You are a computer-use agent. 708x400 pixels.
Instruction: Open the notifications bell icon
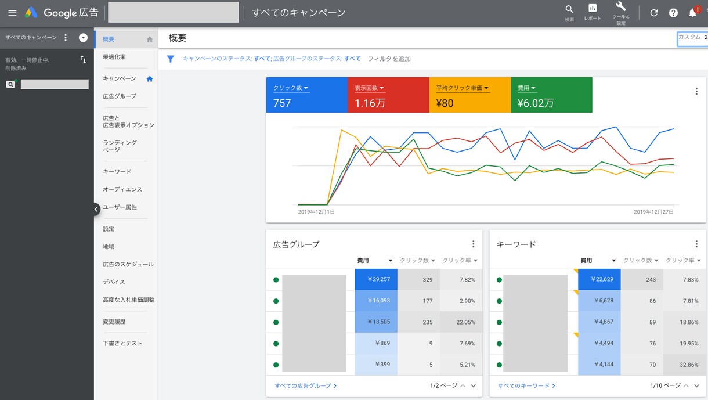pyautogui.click(x=692, y=12)
